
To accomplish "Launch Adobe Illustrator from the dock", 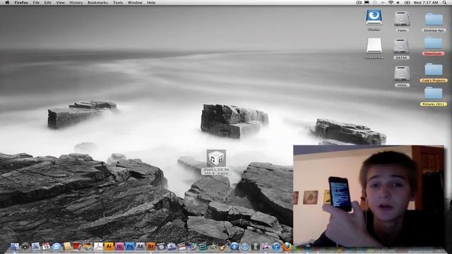I will (109, 246).
